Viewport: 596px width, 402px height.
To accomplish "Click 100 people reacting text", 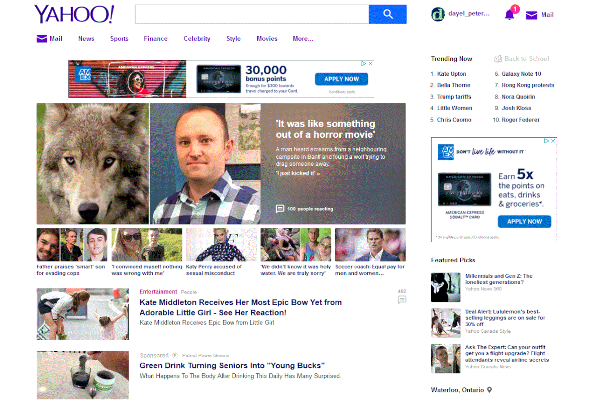I will pos(310,209).
